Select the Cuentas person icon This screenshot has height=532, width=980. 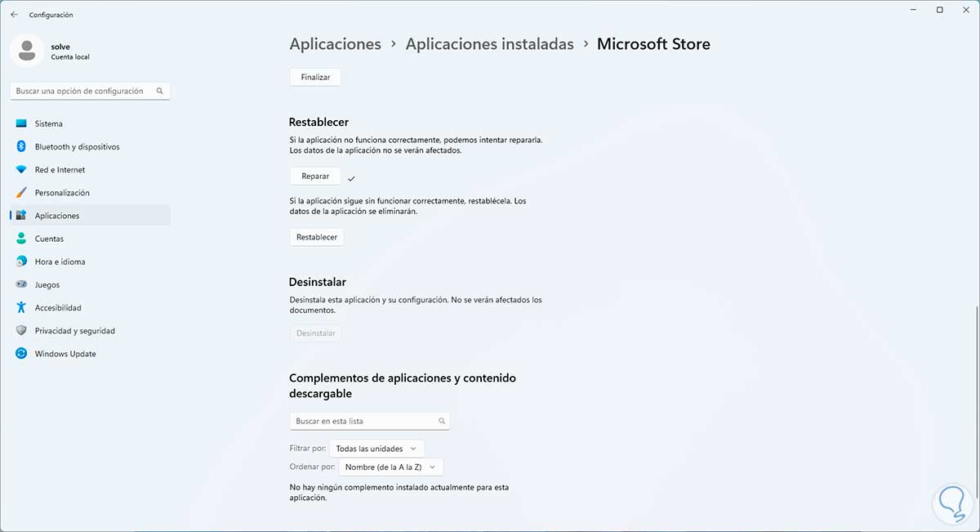tap(21, 239)
